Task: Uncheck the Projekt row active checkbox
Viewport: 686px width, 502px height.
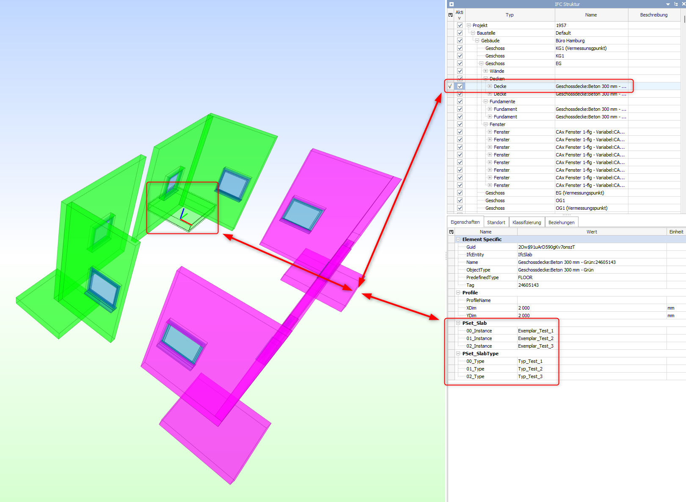Action: click(x=460, y=25)
